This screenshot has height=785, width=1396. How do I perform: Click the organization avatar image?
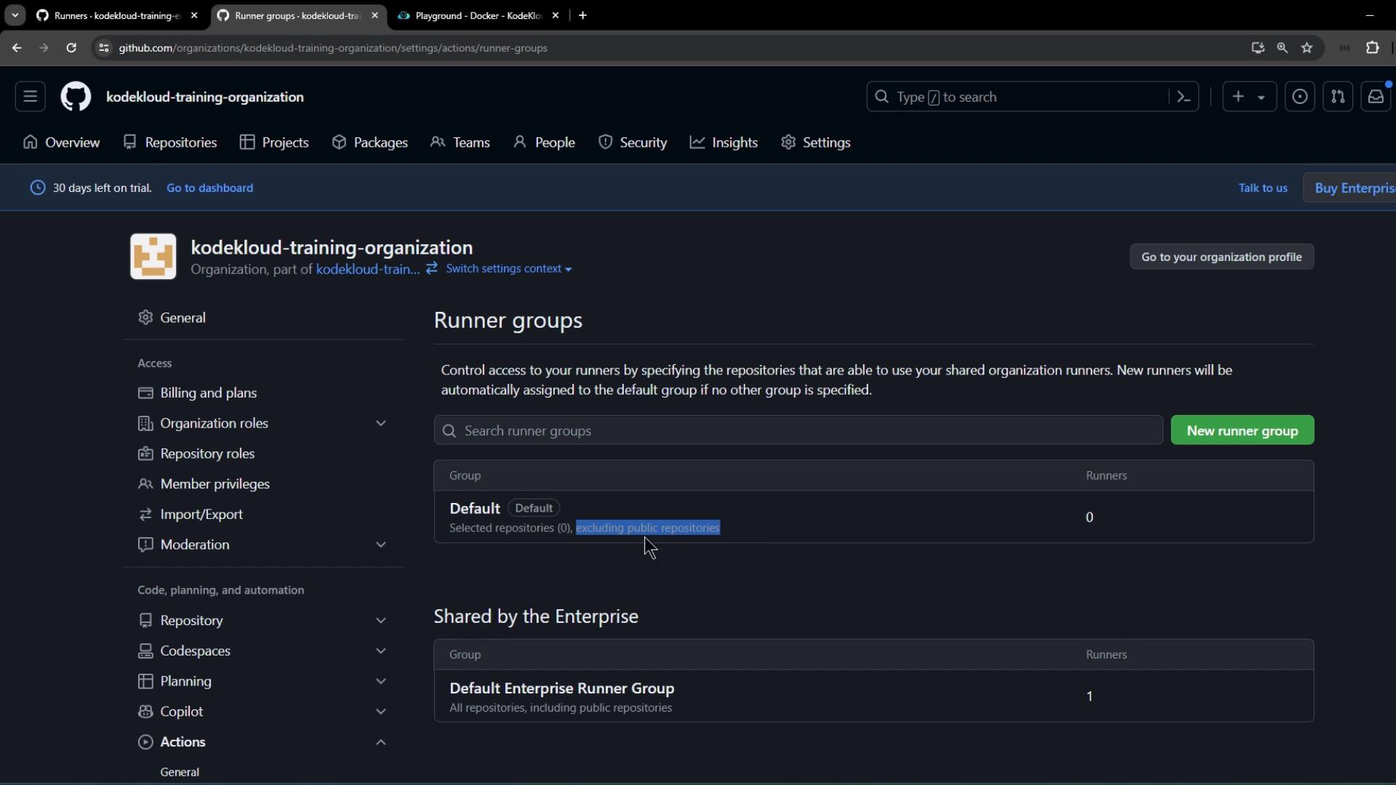[153, 257]
